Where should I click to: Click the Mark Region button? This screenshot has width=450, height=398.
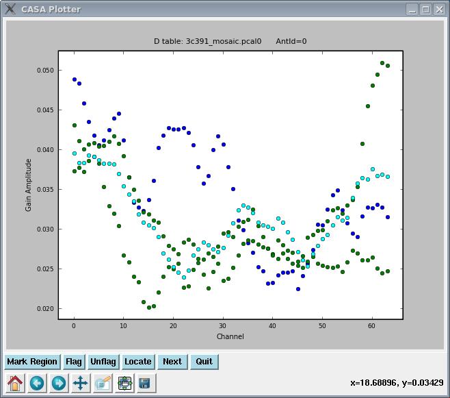coord(32,362)
